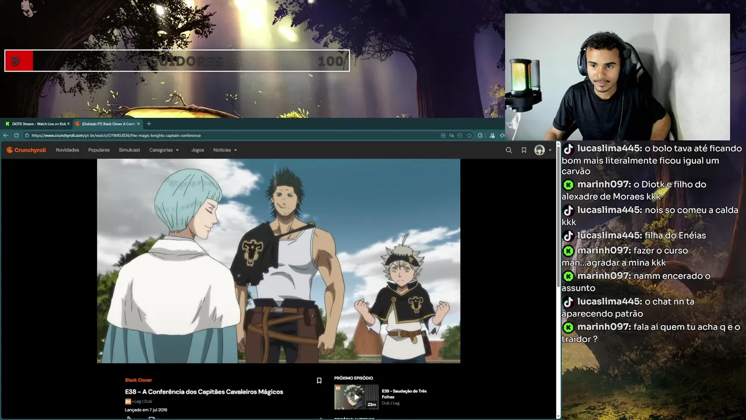Click the site lock icon in address bar
746x420 pixels.
pos(27,135)
